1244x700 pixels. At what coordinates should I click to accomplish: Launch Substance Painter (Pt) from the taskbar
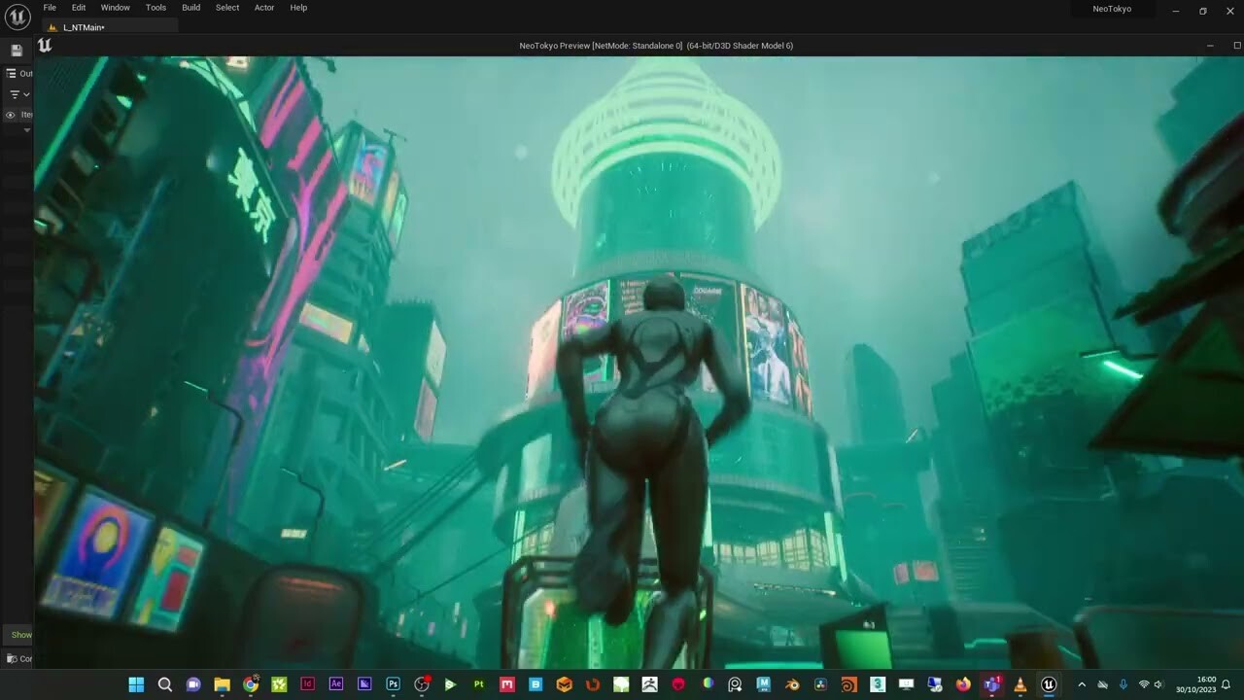coord(478,684)
